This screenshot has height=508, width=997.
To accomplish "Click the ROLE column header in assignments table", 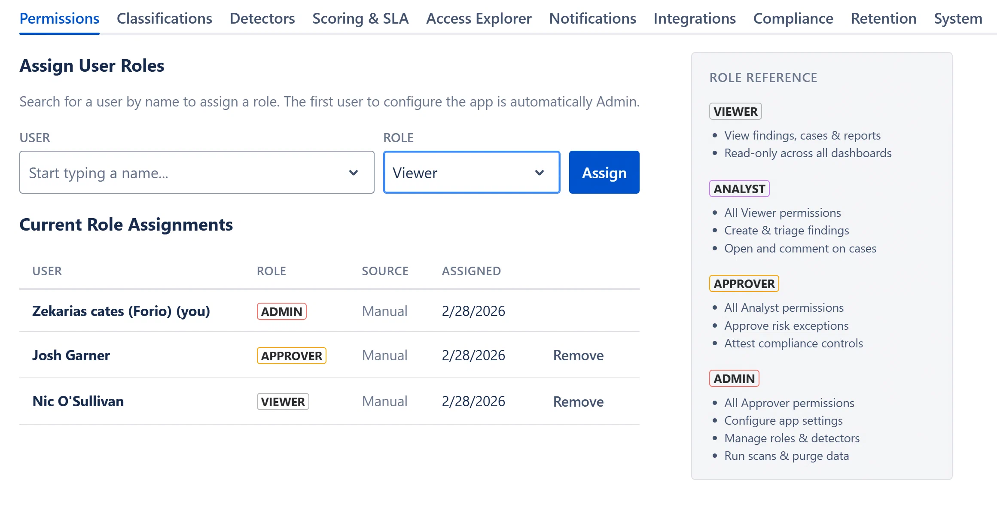I will (271, 271).
